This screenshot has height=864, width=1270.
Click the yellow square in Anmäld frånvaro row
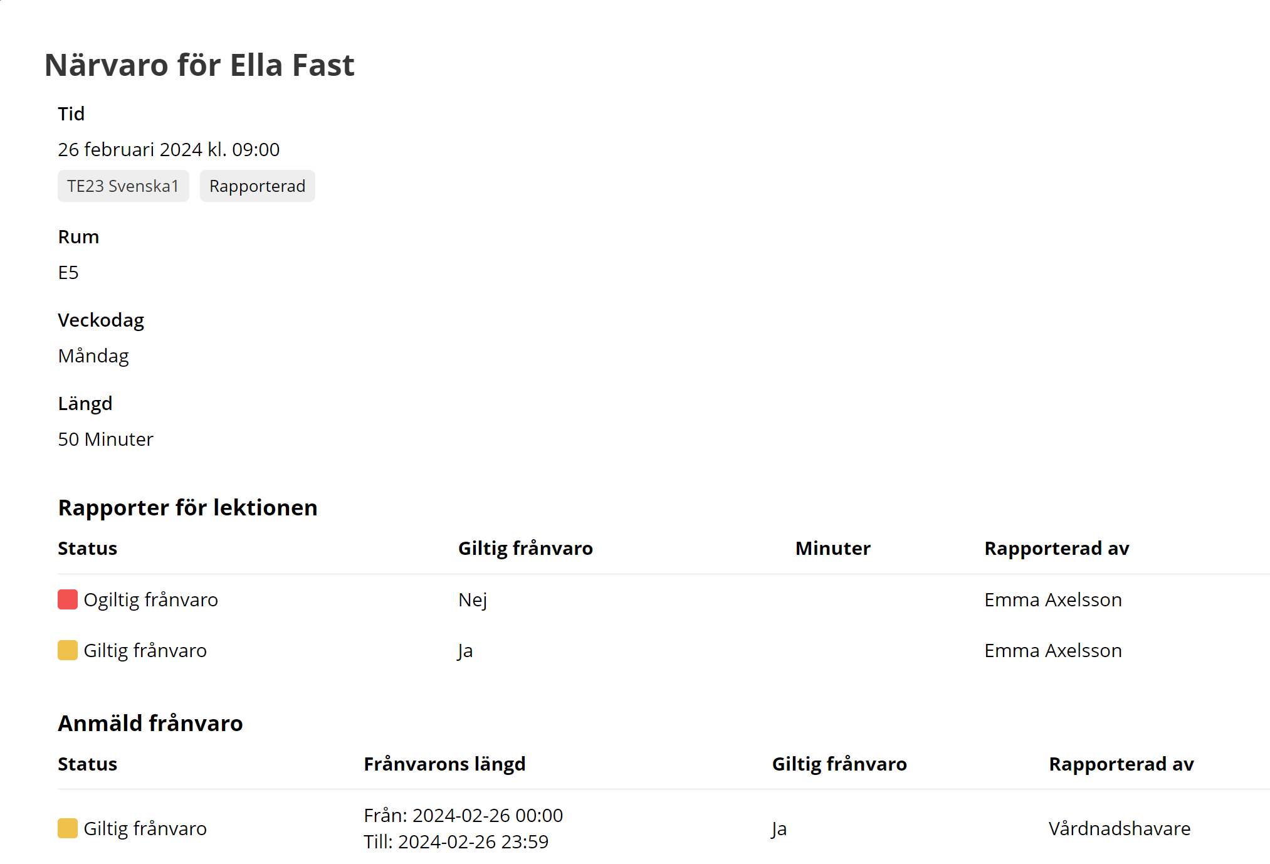68,828
